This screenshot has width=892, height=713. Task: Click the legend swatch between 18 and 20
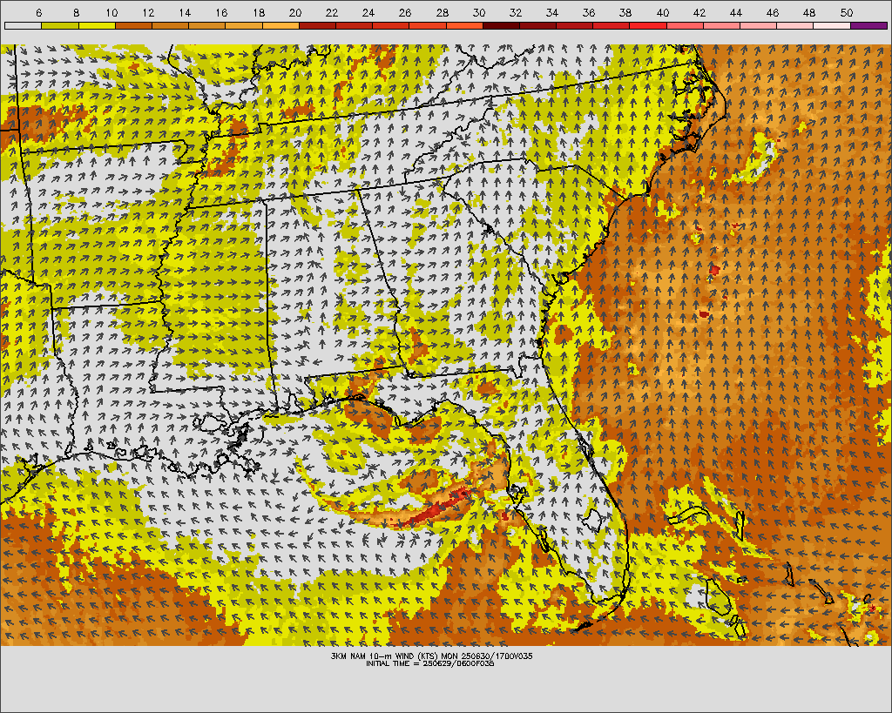point(280,25)
